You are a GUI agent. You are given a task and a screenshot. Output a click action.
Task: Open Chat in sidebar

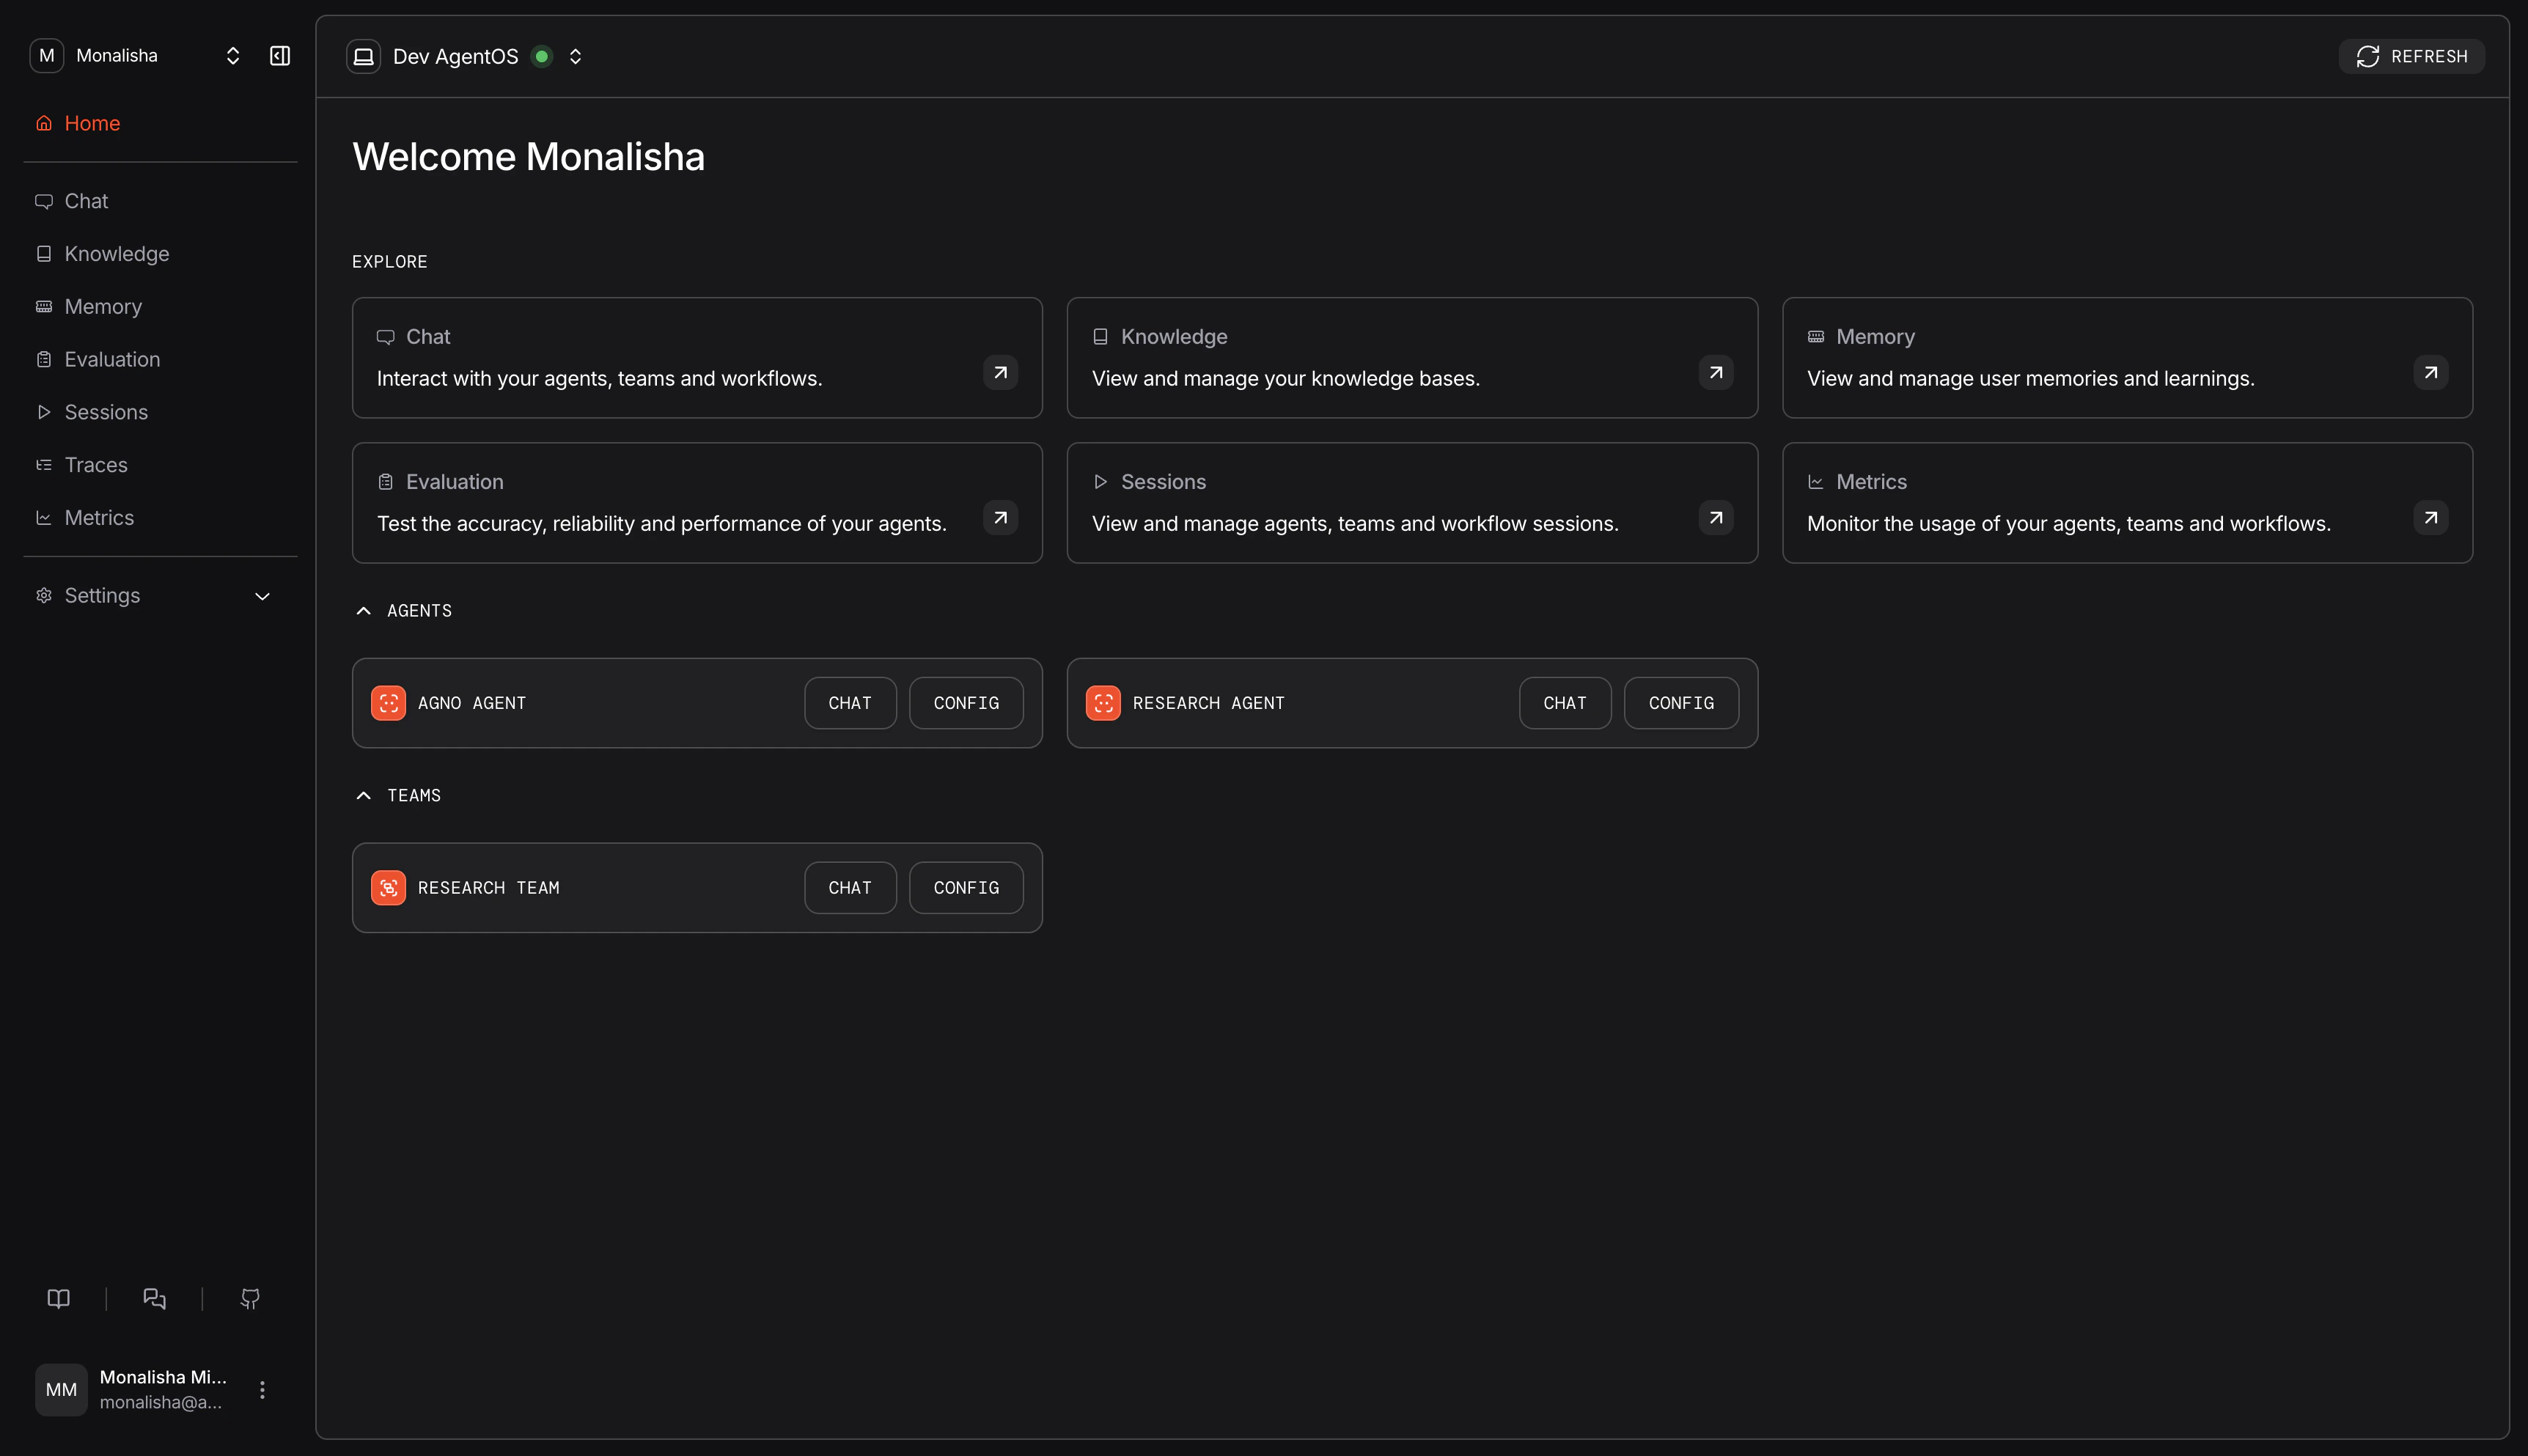[x=160, y=201]
